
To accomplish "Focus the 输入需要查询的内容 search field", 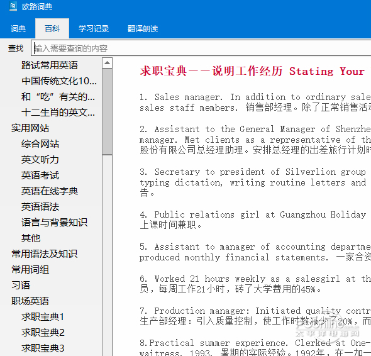I will pos(201,48).
